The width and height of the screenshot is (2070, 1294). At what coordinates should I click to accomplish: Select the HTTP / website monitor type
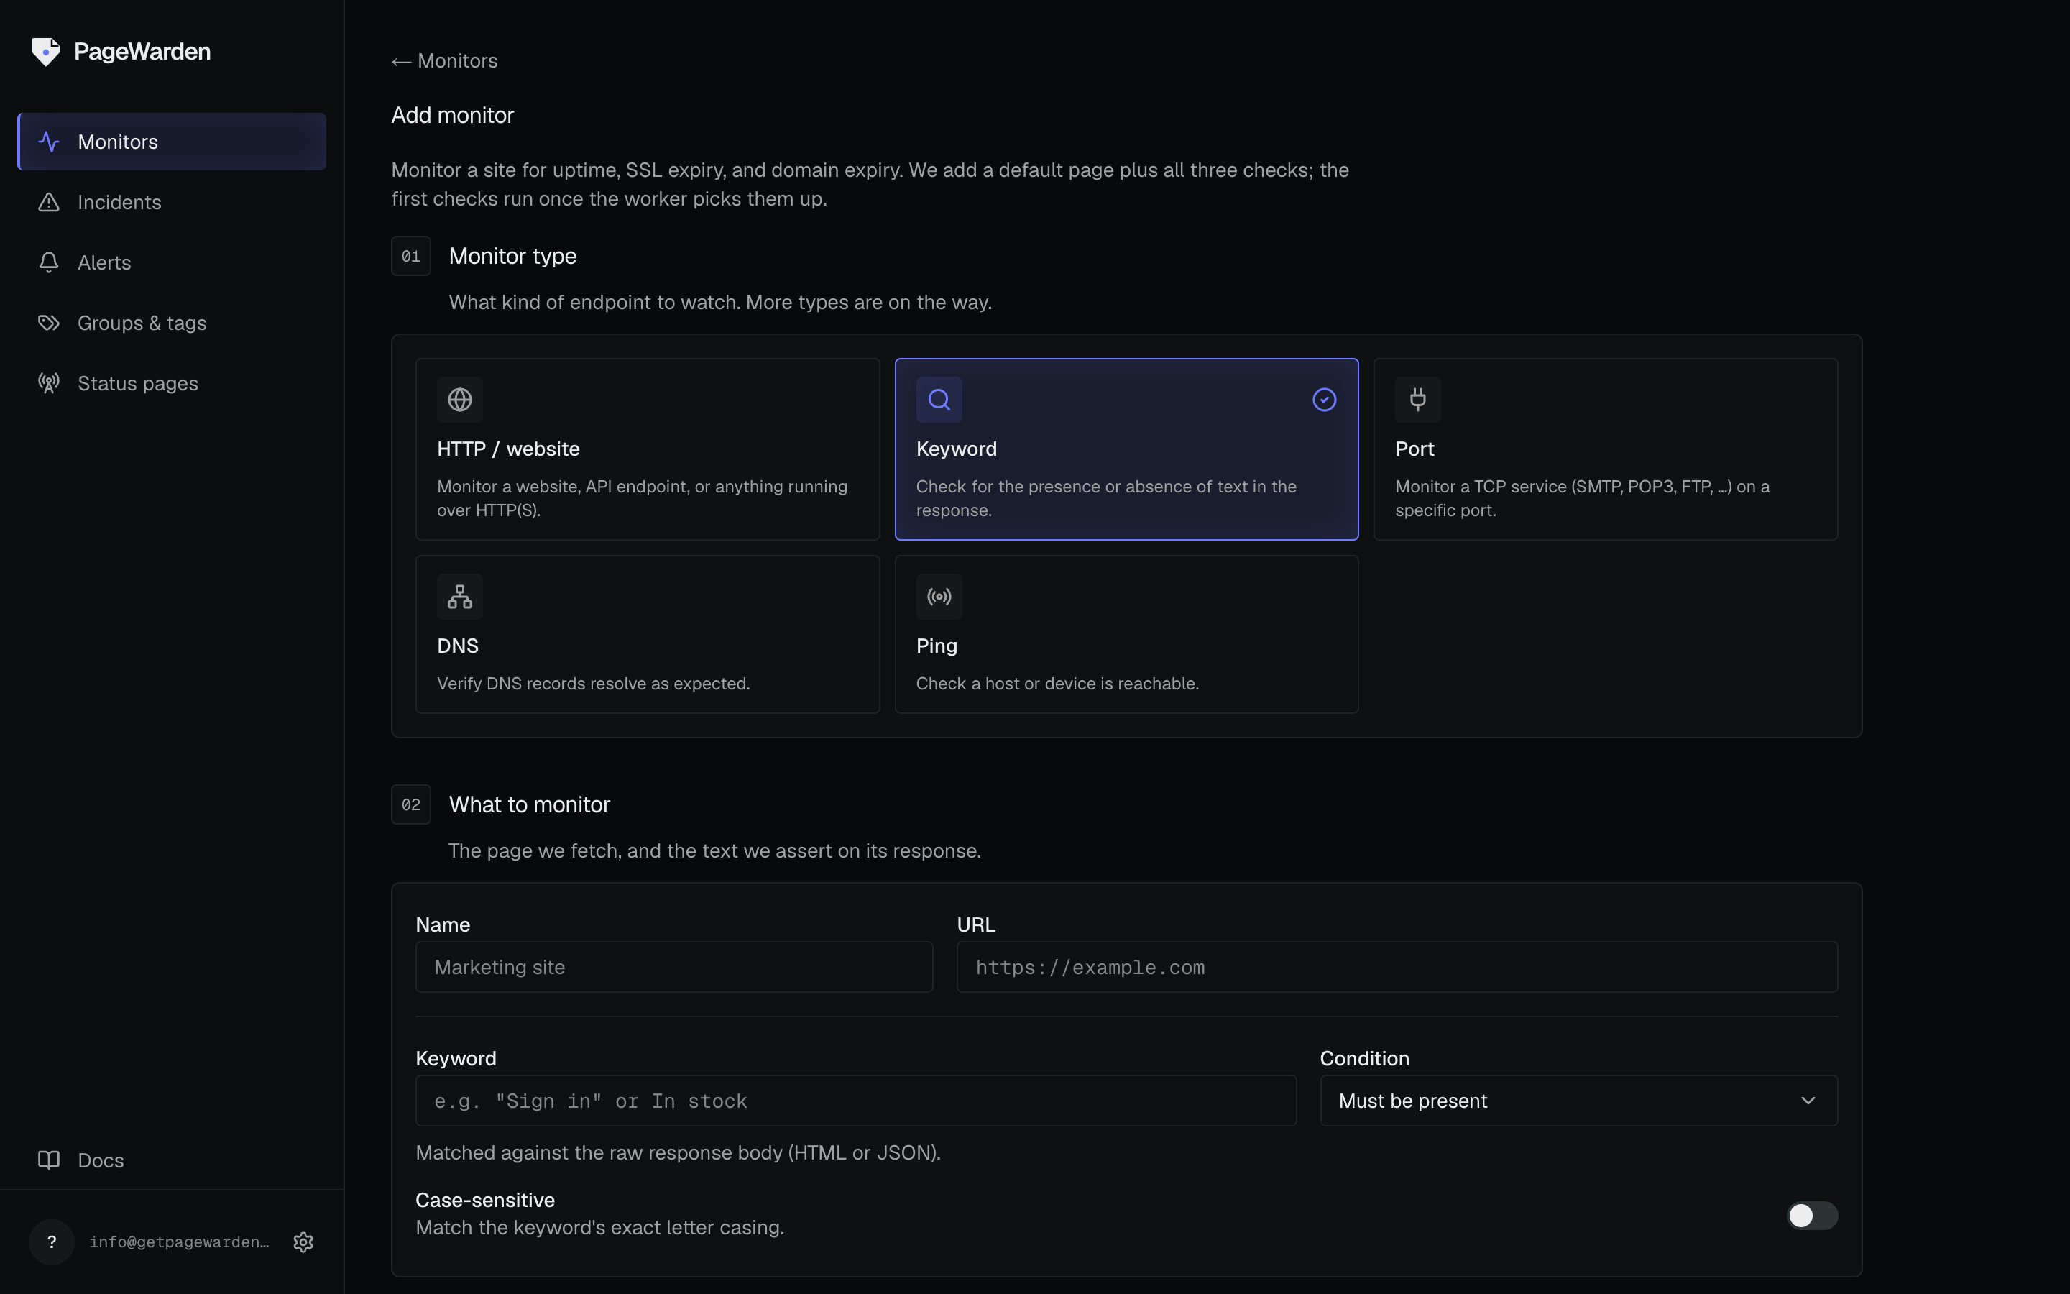pos(648,449)
